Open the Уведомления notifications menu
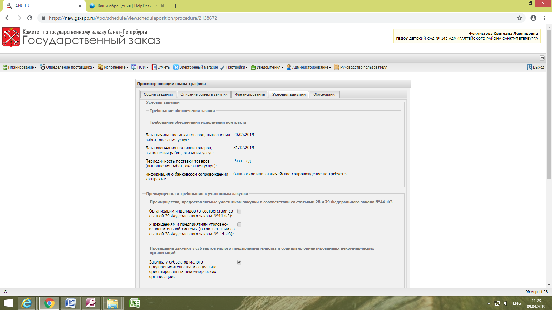The width and height of the screenshot is (552, 310). tap(267, 67)
